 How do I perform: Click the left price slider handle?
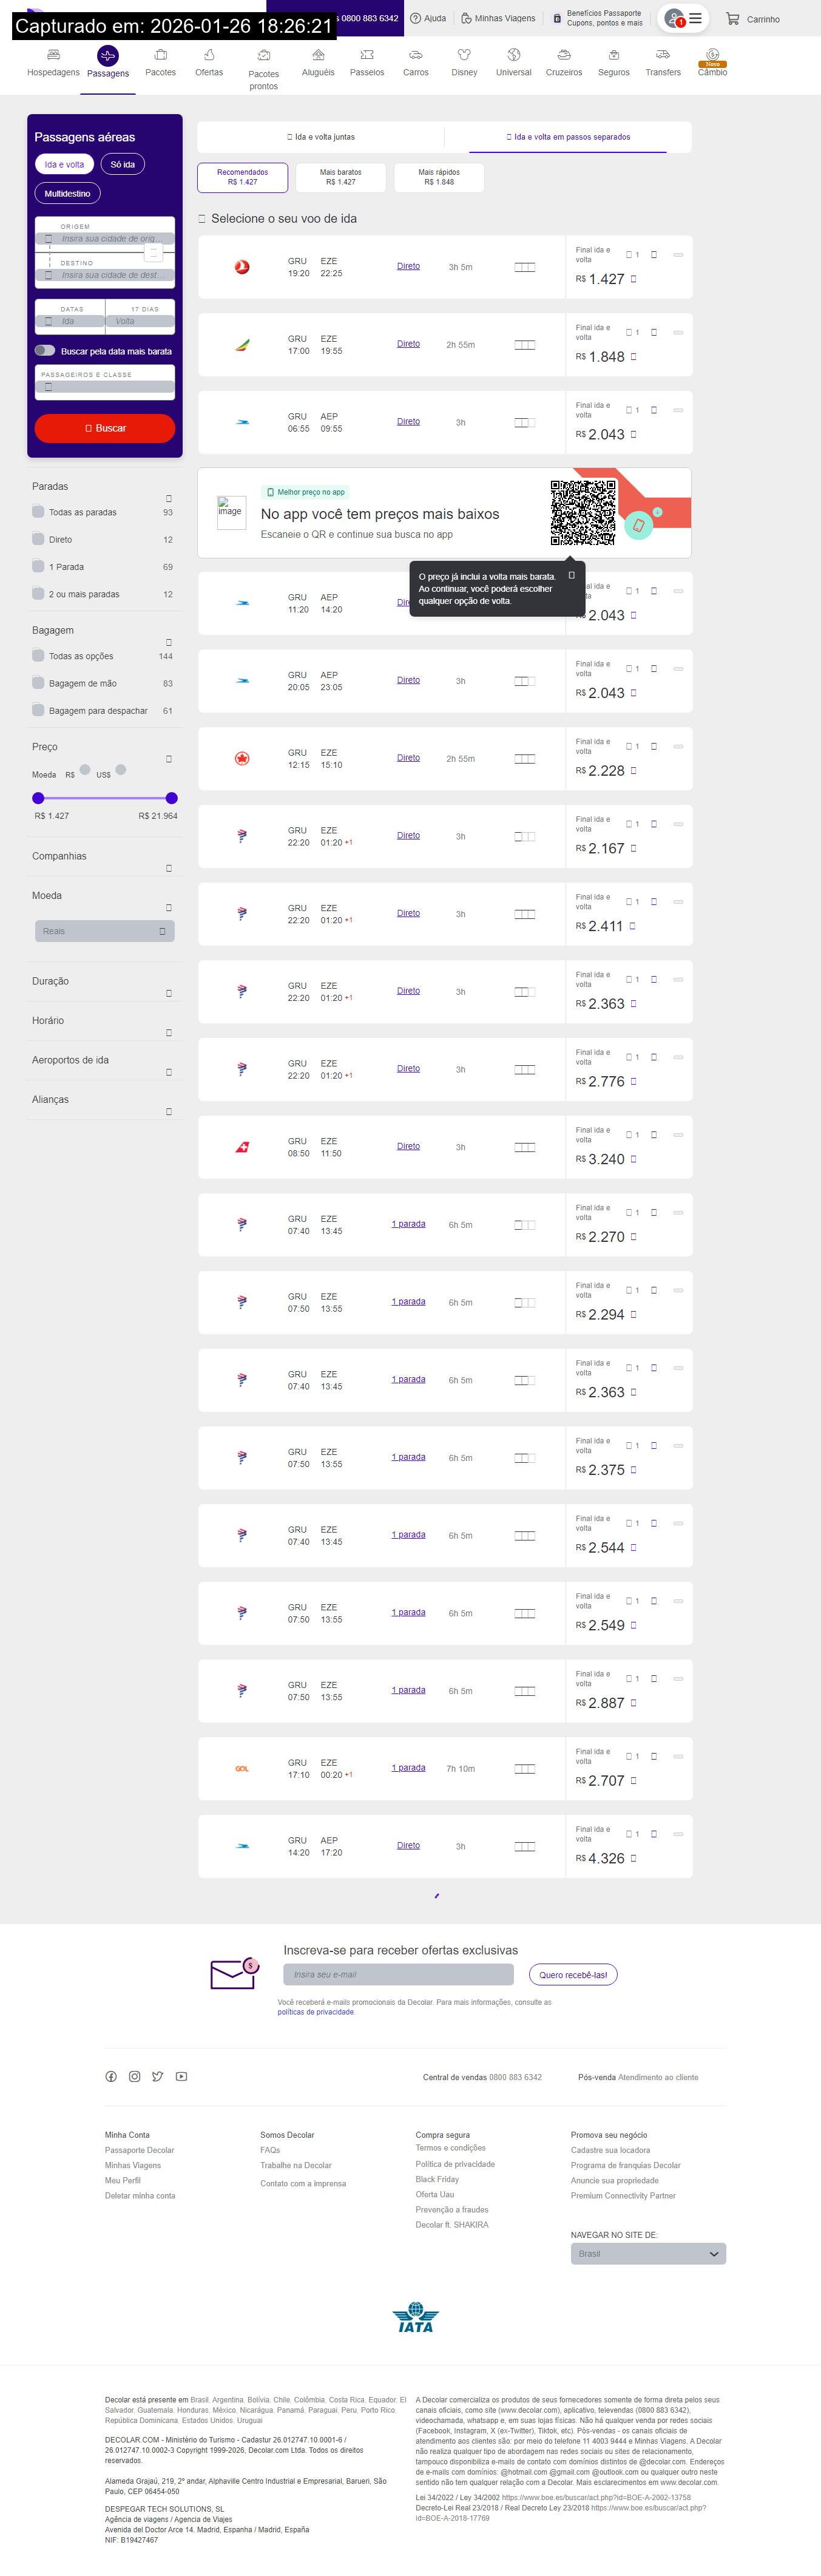(38, 798)
